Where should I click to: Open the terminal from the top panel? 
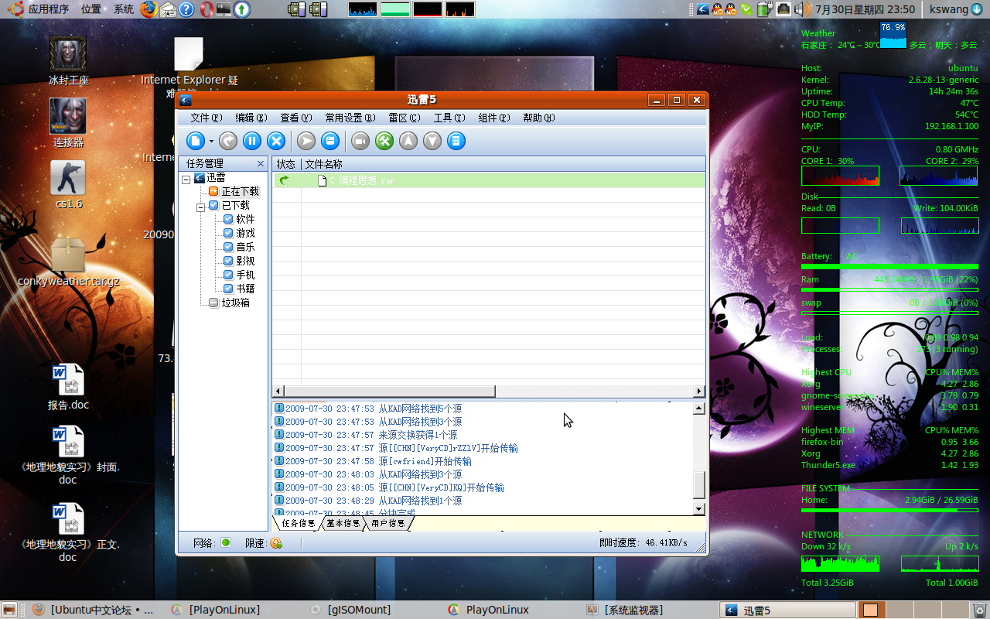click(224, 9)
